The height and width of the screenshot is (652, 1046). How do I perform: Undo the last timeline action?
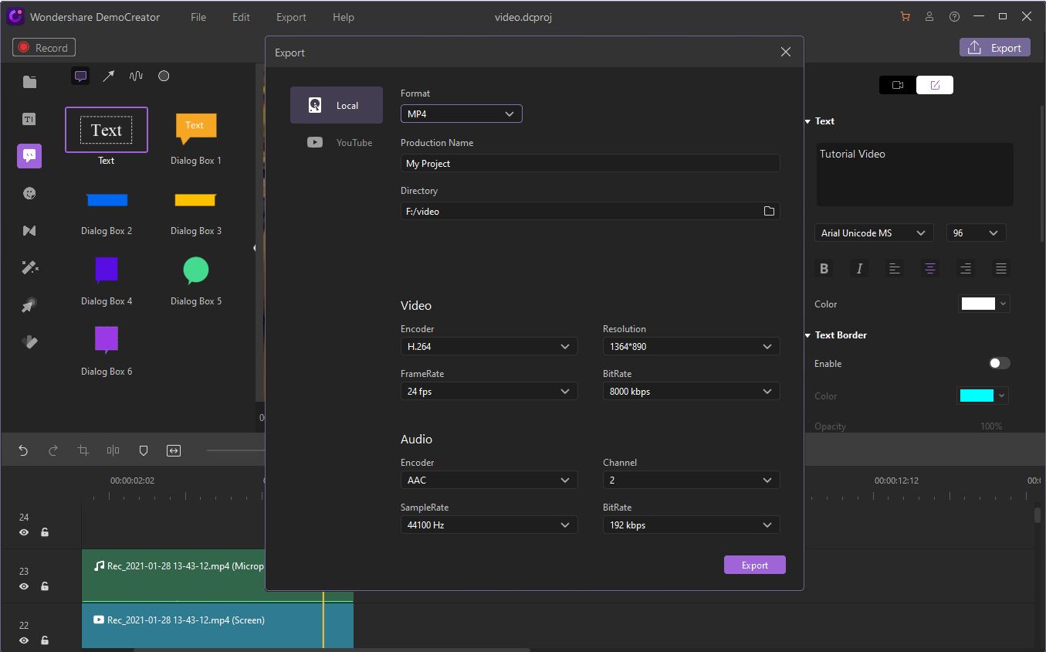pyautogui.click(x=23, y=450)
